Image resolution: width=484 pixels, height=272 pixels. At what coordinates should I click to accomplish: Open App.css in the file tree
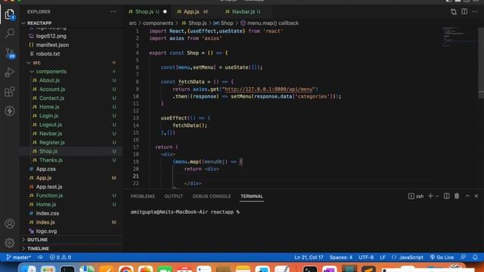tap(45, 169)
